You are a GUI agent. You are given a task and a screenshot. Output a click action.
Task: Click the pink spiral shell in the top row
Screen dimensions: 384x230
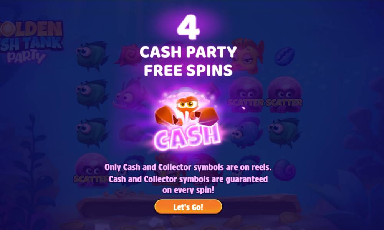pos(129,55)
